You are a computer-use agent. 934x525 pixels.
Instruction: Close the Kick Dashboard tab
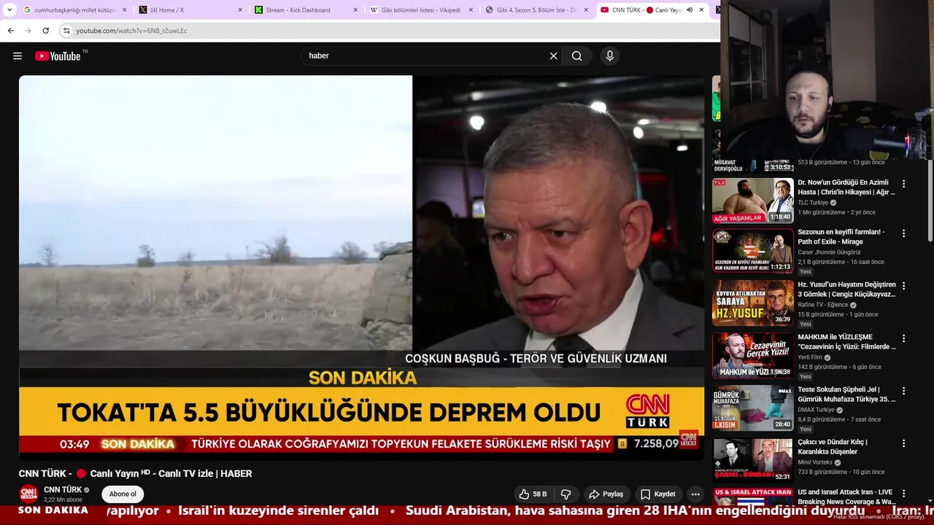[355, 10]
